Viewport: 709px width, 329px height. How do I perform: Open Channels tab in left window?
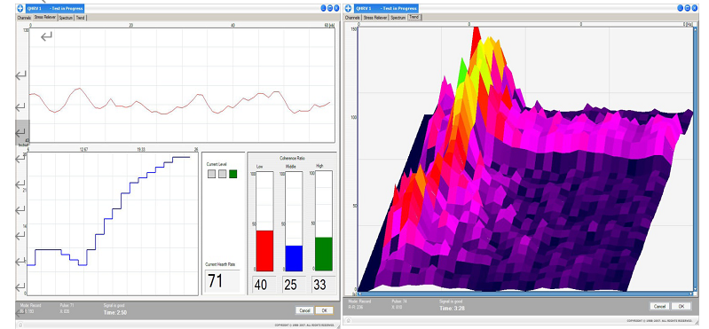(x=24, y=18)
